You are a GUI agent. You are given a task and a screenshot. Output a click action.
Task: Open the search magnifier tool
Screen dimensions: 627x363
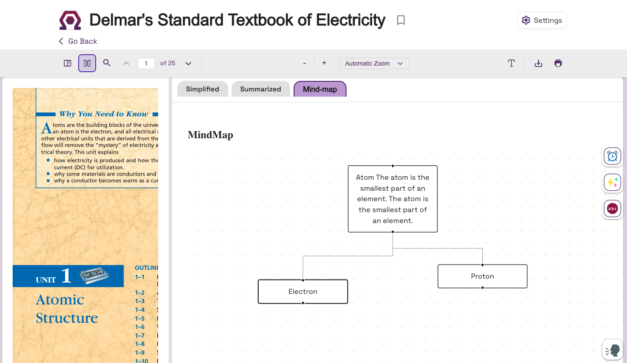coord(107,63)
